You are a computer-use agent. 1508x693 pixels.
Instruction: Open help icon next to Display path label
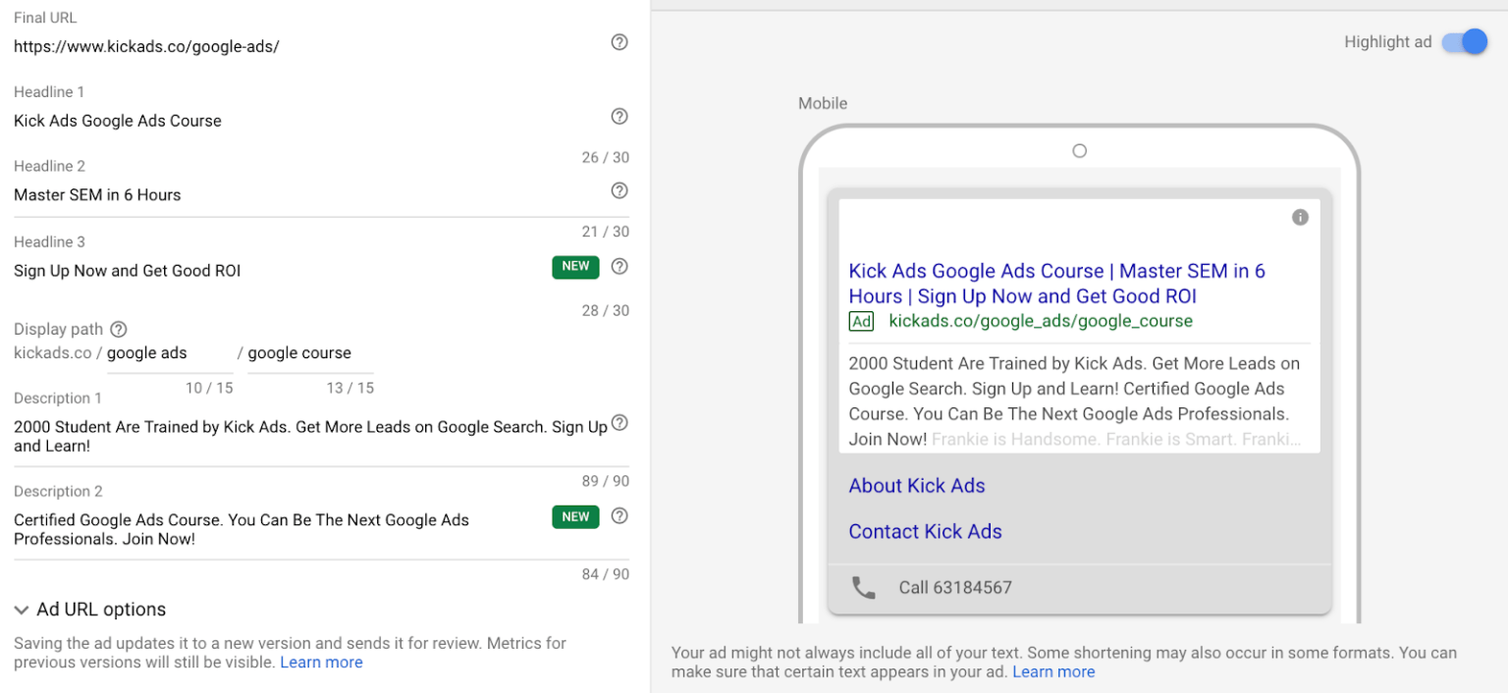pos(119,329)
